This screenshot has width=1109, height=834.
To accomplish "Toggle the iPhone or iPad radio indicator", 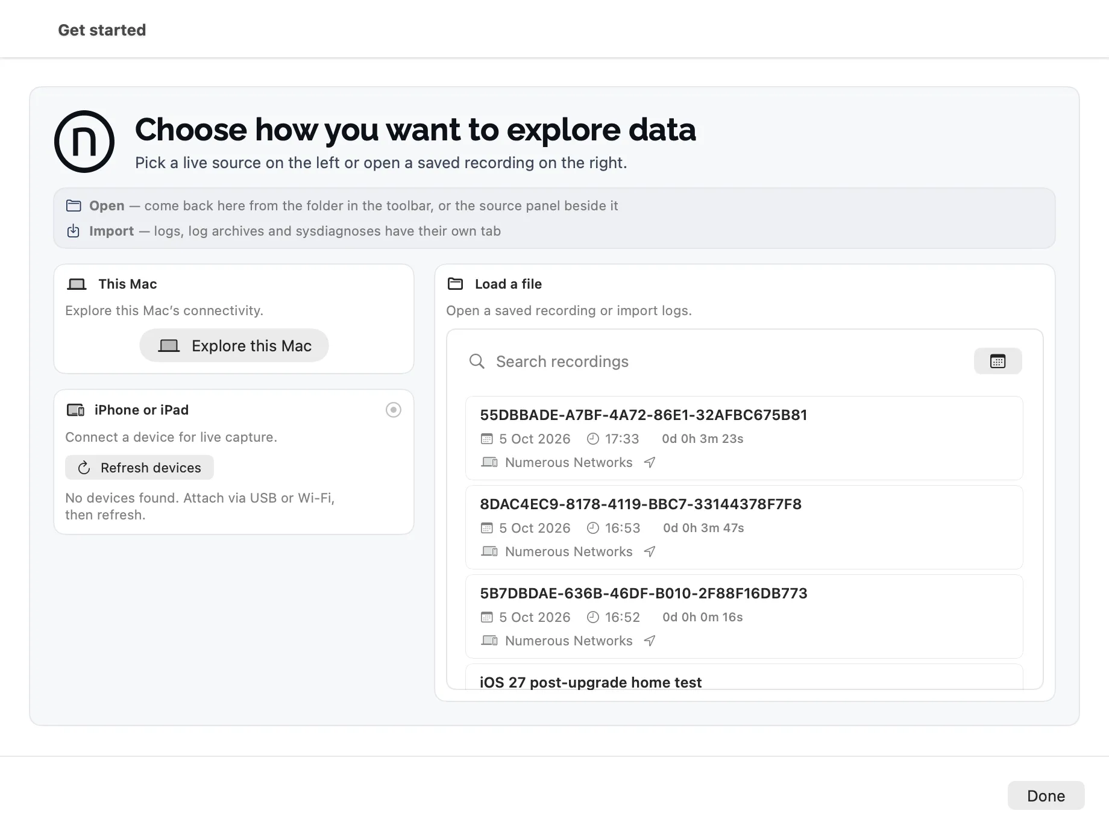I will pyautogui.click(x=394, y=410).
